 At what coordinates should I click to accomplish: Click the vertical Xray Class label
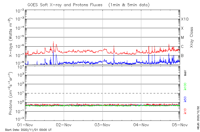[192, 37]
